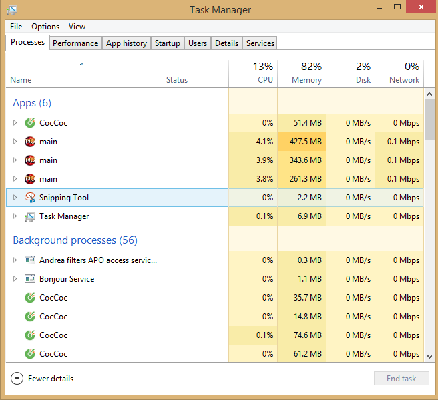Sort processes by Name column

[x=83, y=73]
